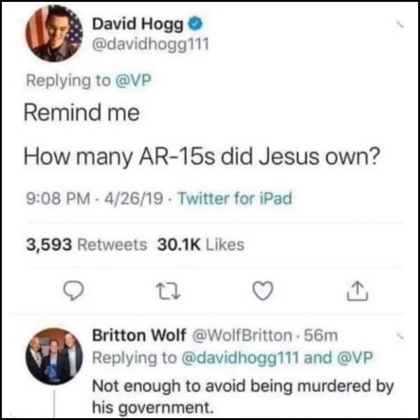Like the tweet with heart icon
Screen dimensions: 420x420
tap(262, 291)
